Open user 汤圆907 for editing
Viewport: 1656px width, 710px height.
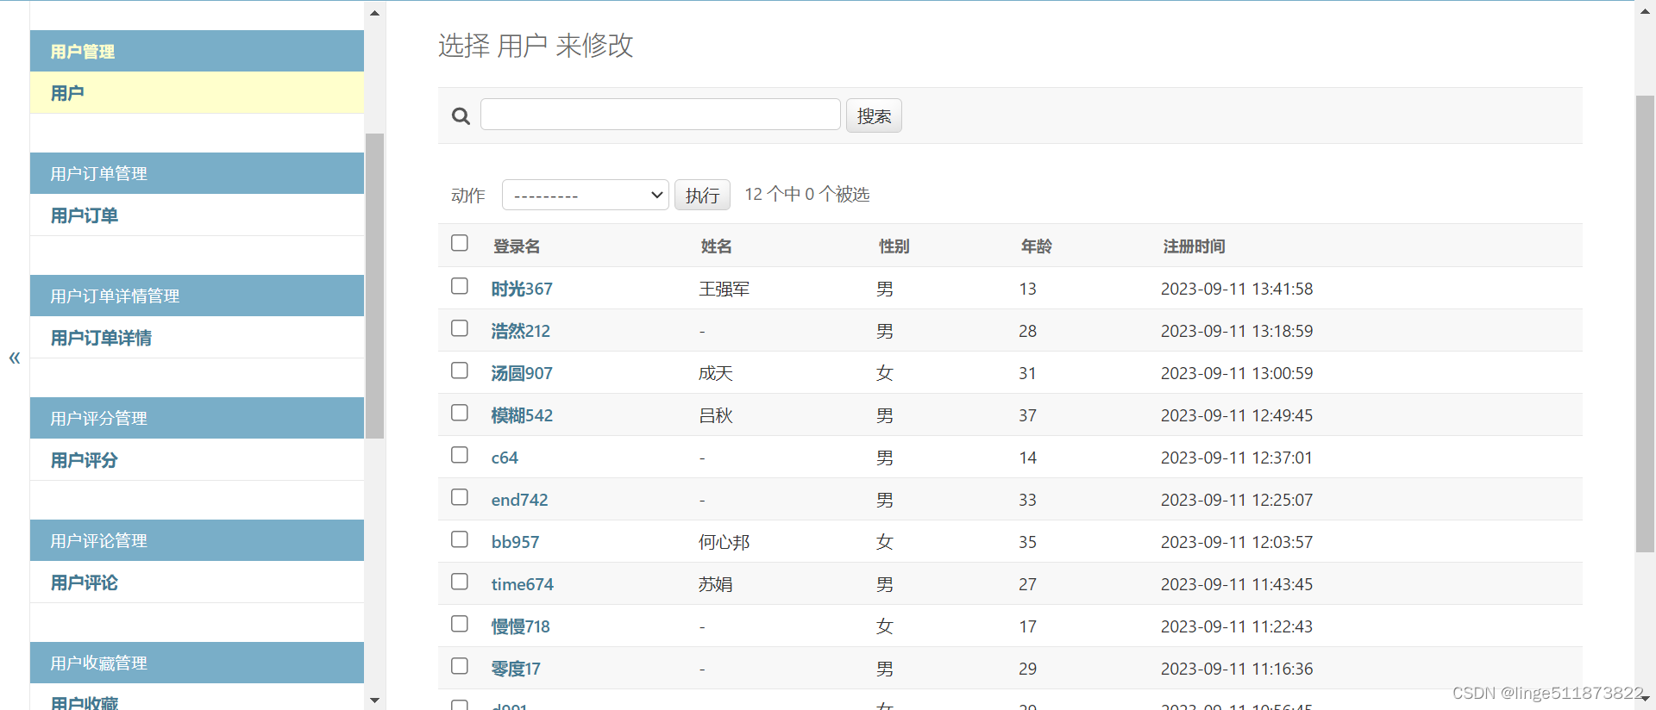[522, 373]
